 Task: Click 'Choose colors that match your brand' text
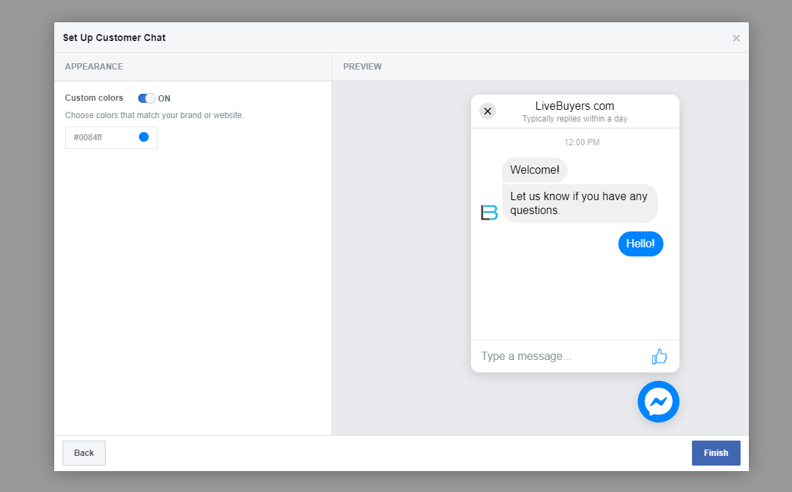154,115
